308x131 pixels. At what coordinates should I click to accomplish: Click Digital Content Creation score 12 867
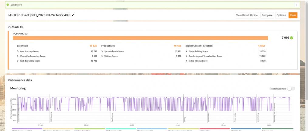(x=262, y=46)
